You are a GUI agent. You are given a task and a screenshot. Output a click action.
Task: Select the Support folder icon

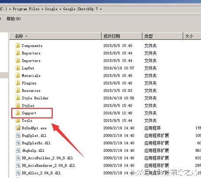(x=18, y=113)
